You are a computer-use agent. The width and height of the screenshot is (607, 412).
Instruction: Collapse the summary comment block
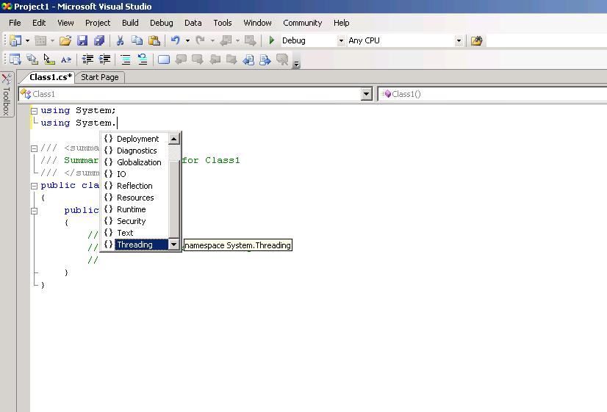click(x=34, y=148)
